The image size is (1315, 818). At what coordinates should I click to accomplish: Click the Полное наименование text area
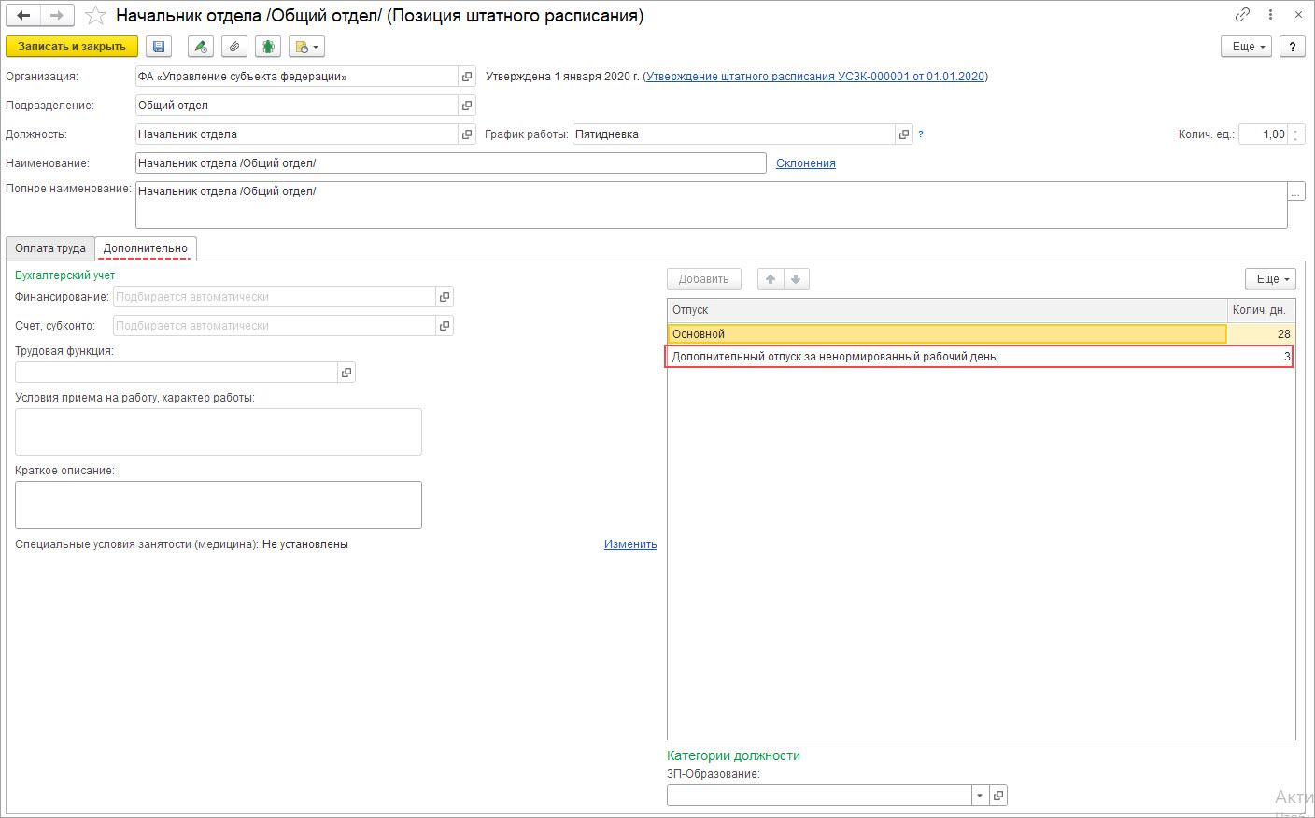pyautogui.click(x=712, y=205)
